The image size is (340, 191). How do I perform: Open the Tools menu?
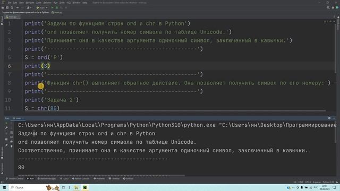(x=62, y=3)
